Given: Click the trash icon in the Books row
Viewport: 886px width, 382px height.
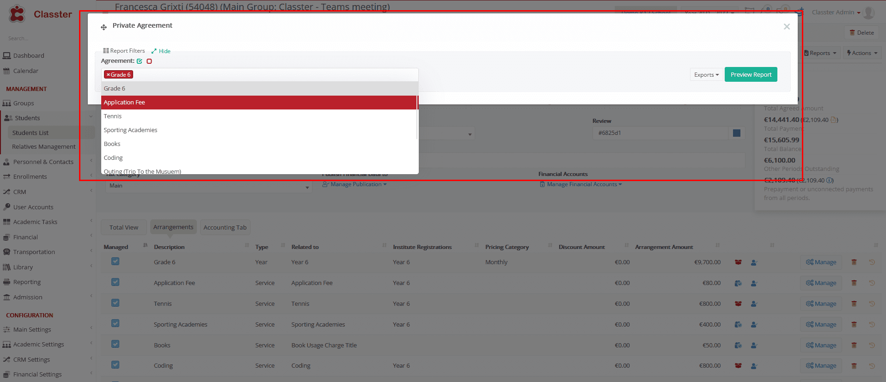Looking at the screenshot, I should [x=854, y=345].
